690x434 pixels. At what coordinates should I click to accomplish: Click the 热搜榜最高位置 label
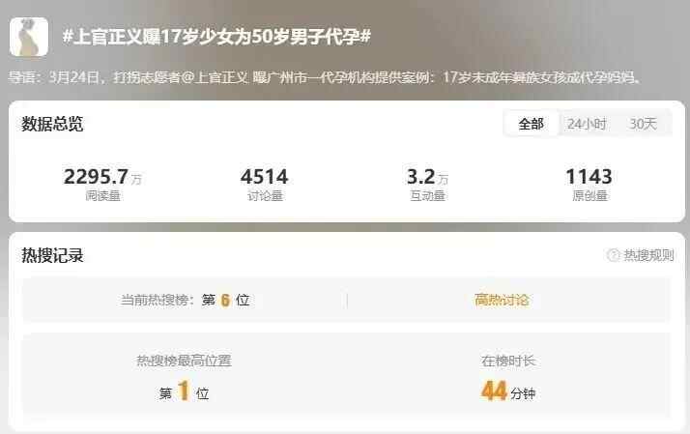184,361
